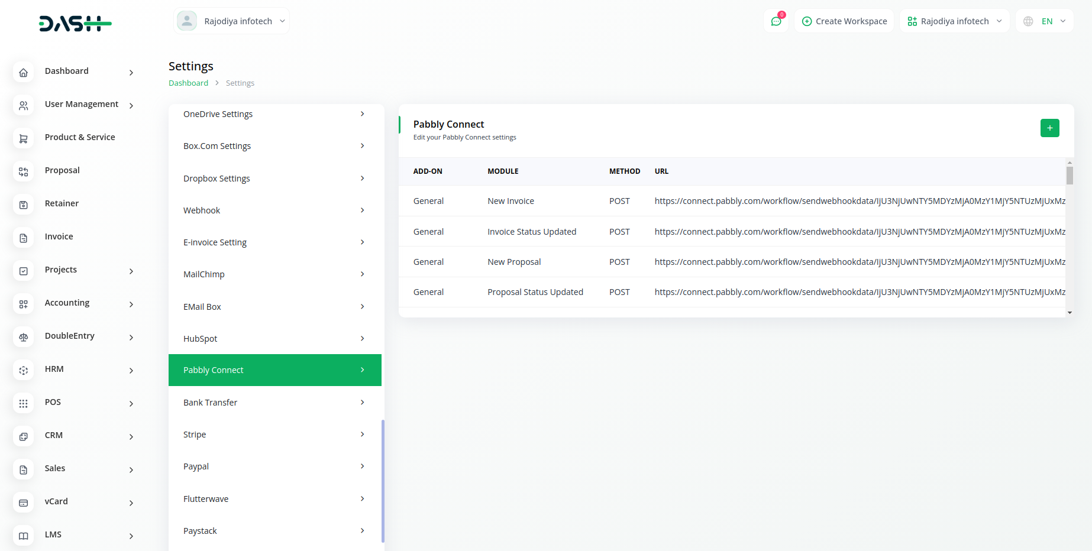Open the user profile dropdown menu
1092x551 pixels.
[231, 21]
